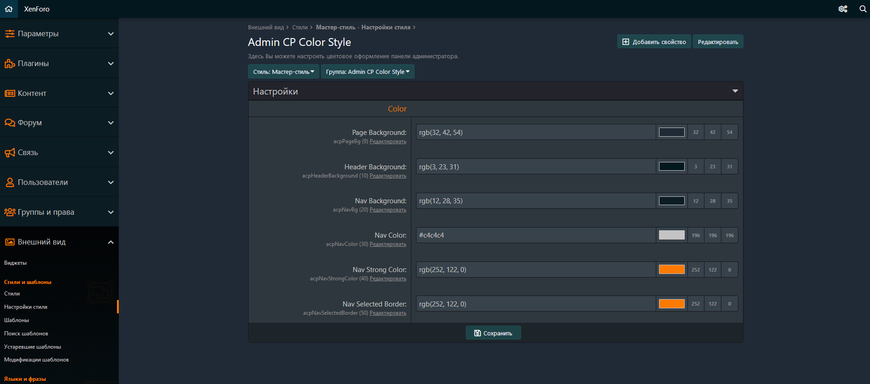Click the search magnifier icon
This screenshot has height=384, width=870.
(863, 9)
